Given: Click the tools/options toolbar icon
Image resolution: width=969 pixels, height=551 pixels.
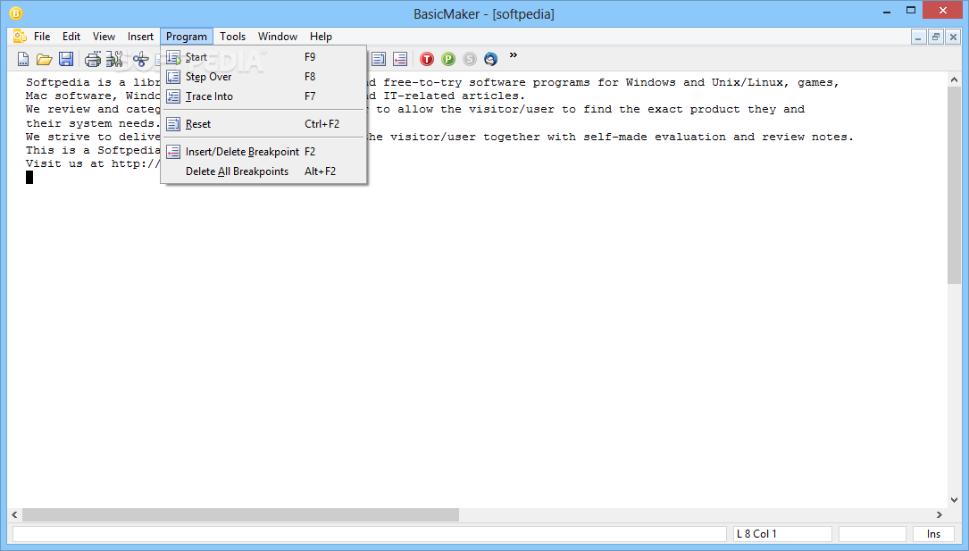Looking at the screenshot, I should pos(114,59).
